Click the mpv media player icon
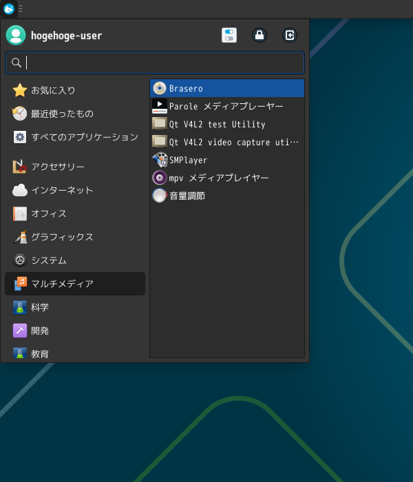 click(x=160, y=178)
